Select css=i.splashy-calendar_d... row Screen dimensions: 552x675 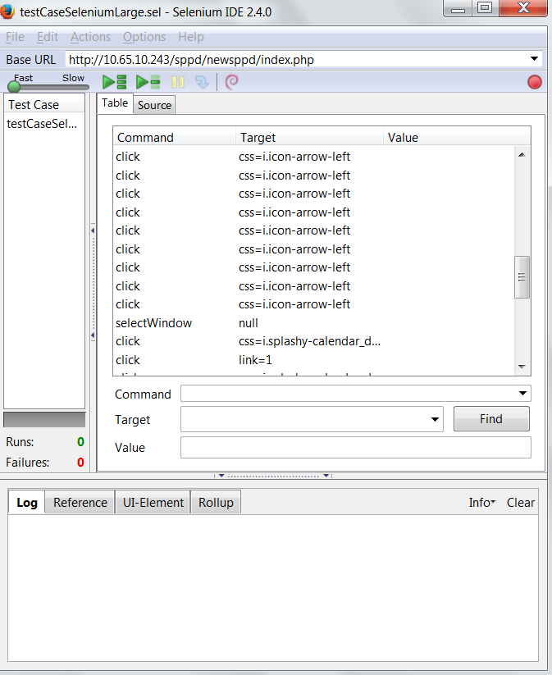click(x=314, y=341)
